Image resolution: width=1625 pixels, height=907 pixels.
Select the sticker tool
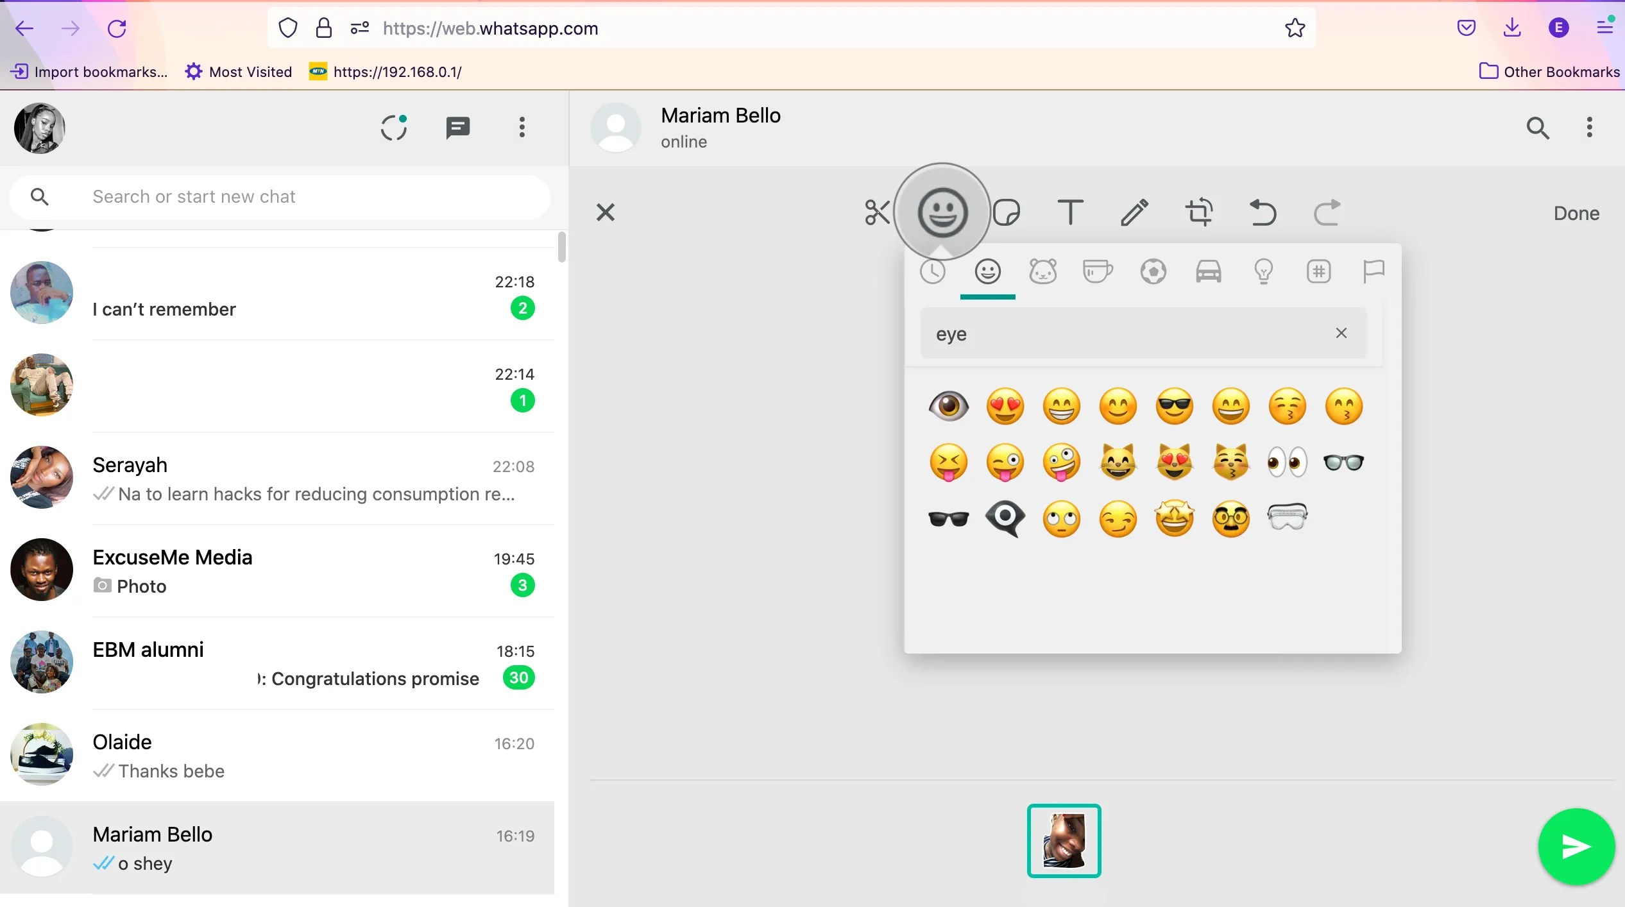[x=1005, y=212]
